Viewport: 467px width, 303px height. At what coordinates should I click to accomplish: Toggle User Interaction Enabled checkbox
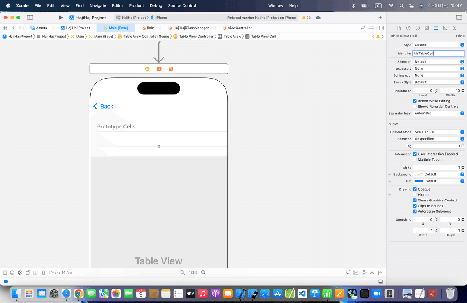[x=415, y=154]
